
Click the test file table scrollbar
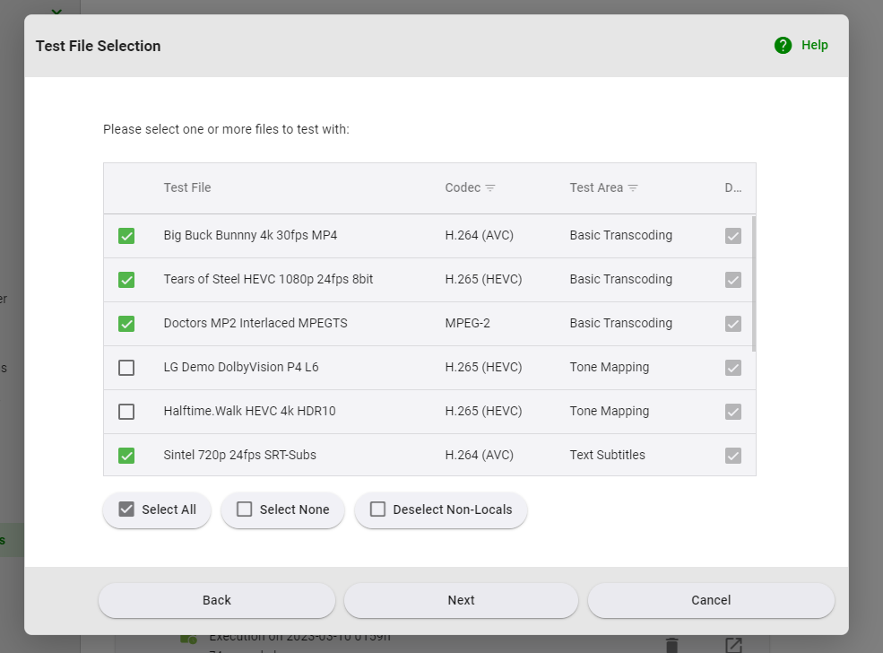pyautogui.click(x=754, y=283)
